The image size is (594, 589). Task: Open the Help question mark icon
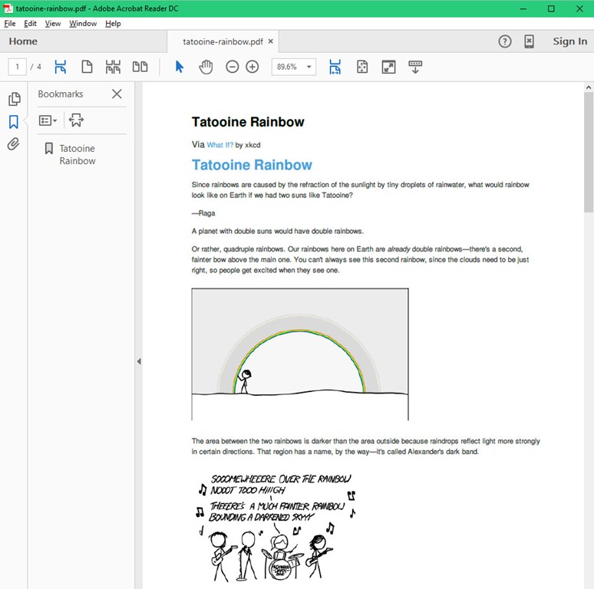[x=505, y=41]
